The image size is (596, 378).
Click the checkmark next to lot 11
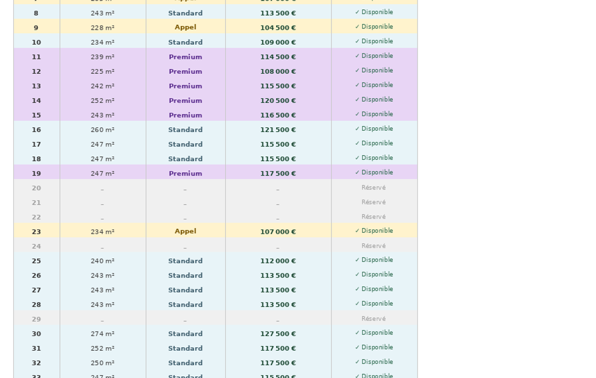[357, 56]
